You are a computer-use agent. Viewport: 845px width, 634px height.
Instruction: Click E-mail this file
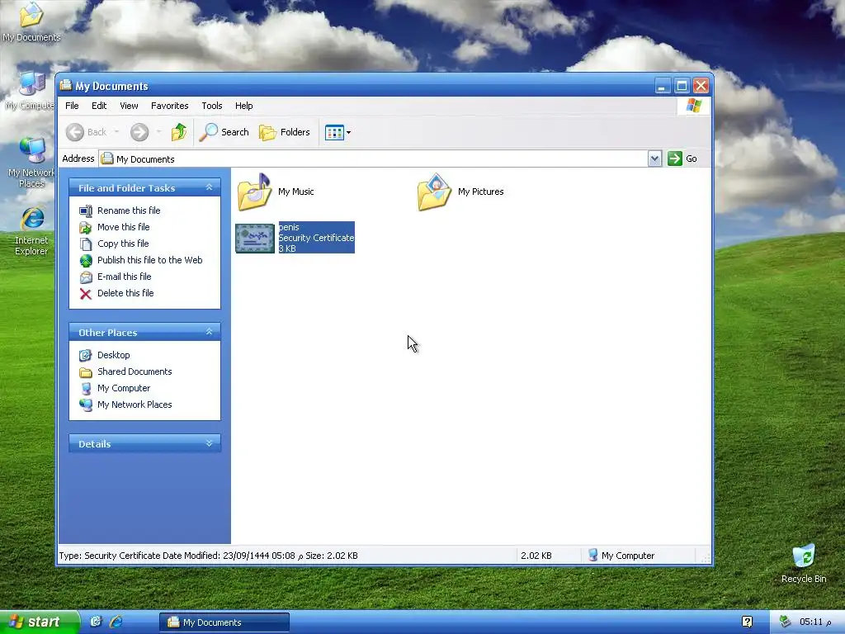(x=125, y=277)
